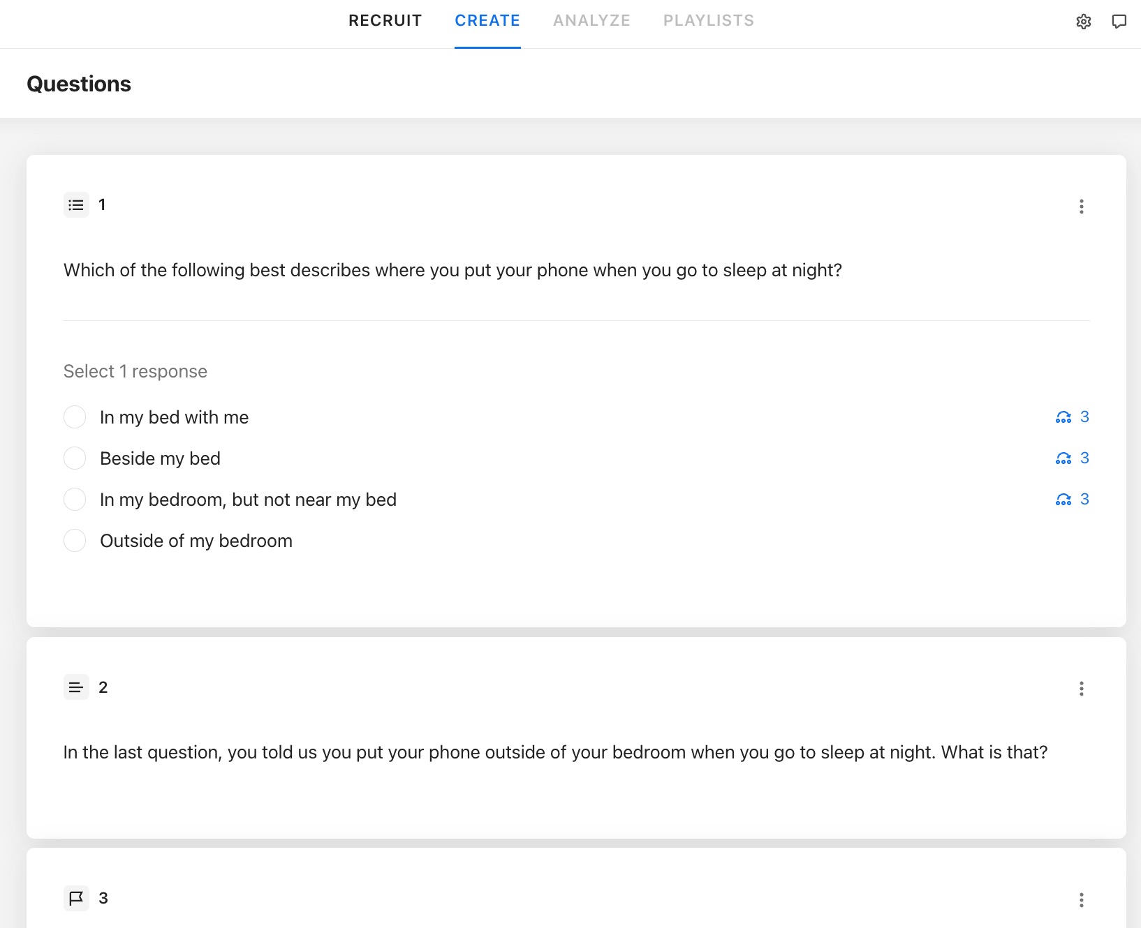The height and width of the screenshot is (928, 1141).
Task: Click the multiple-choice type icon of question 1
Action: 76,205
